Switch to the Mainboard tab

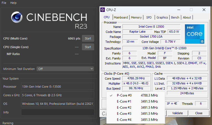click(121, 17)
